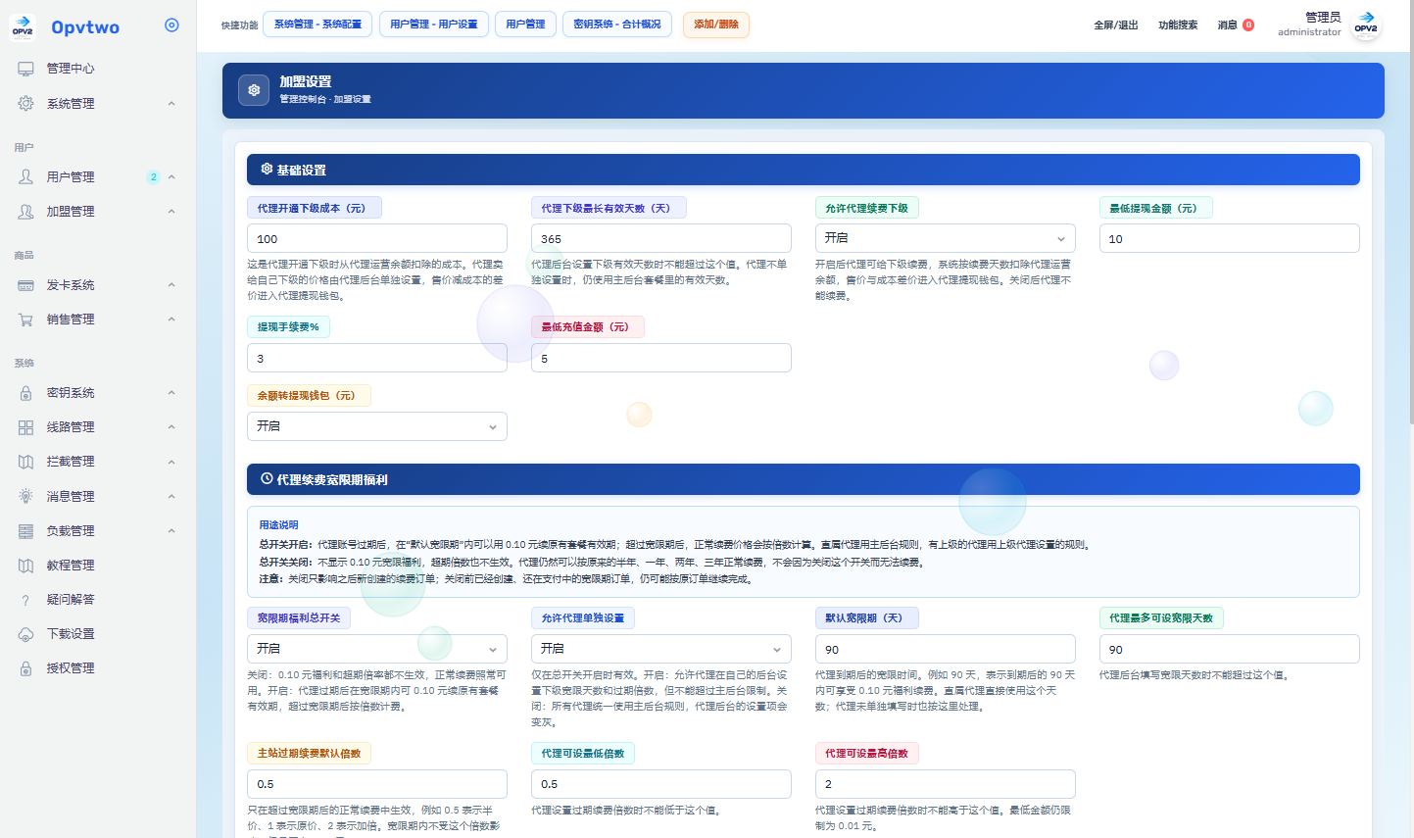
Task: Open 系统管理 - 系统配置 quick tab
Action: [x=317, y=25]
